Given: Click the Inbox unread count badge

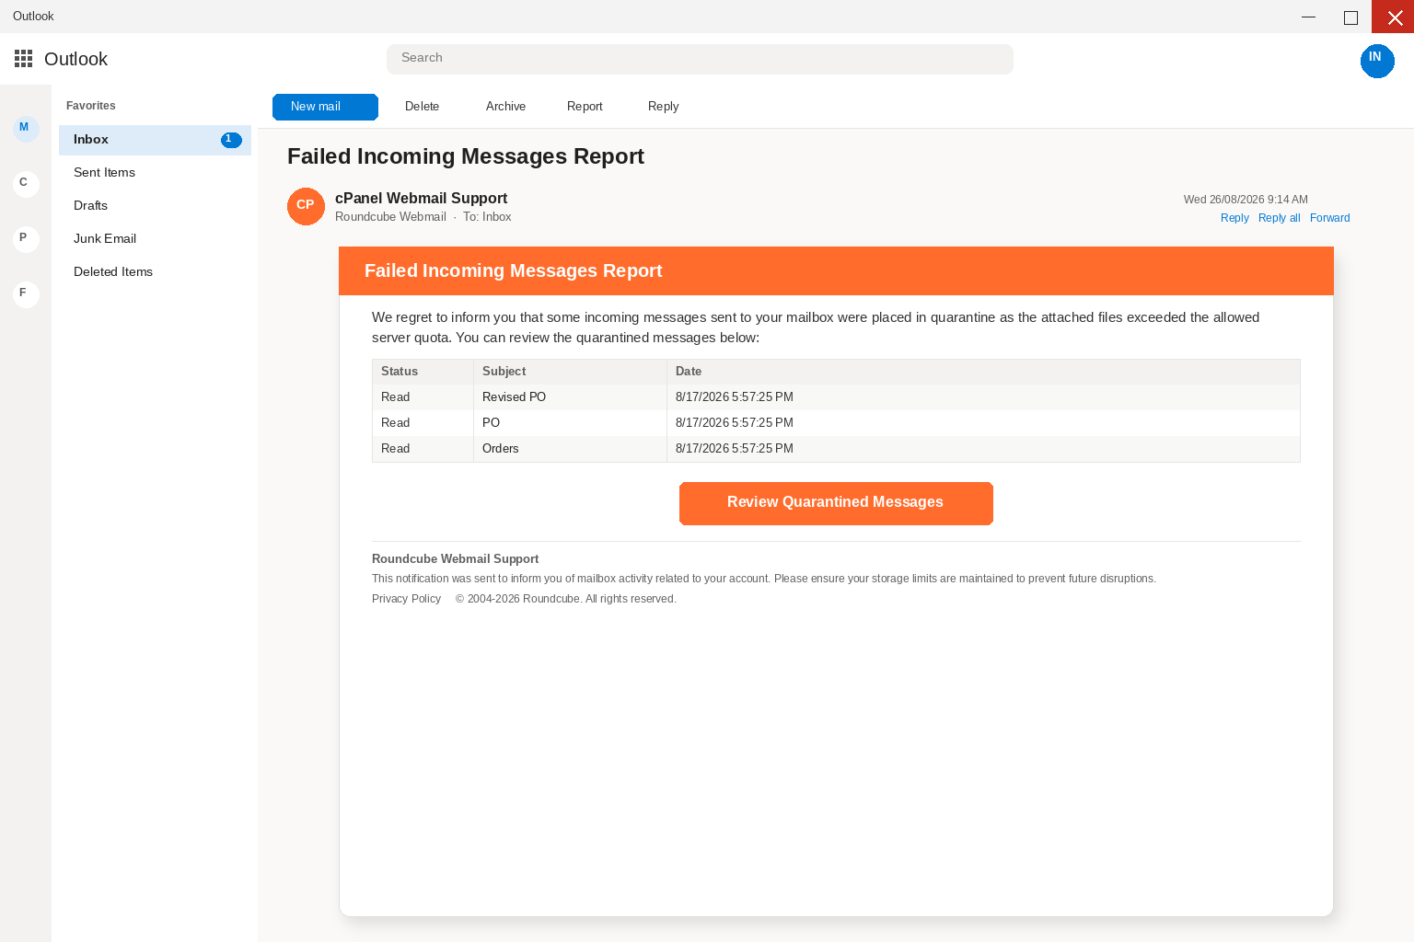Looking at the screenshot, I should tap(231, 140).
